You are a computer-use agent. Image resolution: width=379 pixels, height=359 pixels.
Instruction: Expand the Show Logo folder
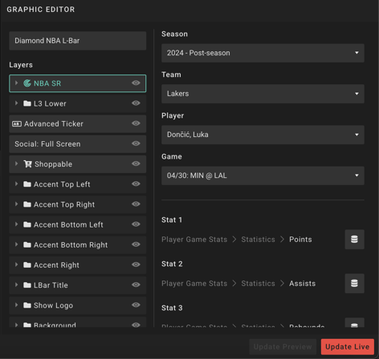(x=16, y=305)
